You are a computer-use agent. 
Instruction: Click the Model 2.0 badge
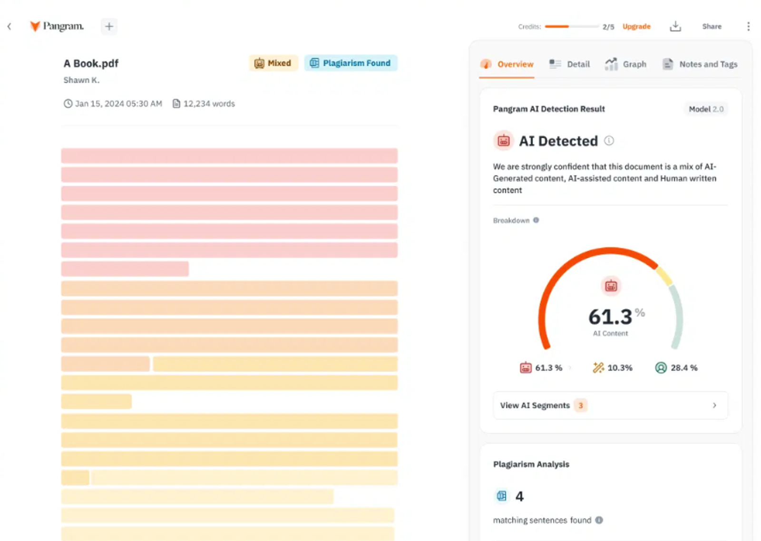point(706,109)
